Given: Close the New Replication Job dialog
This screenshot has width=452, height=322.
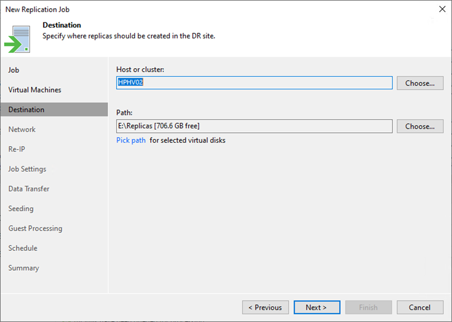Looking at the screenshot, I should click(x=442, y=9).
